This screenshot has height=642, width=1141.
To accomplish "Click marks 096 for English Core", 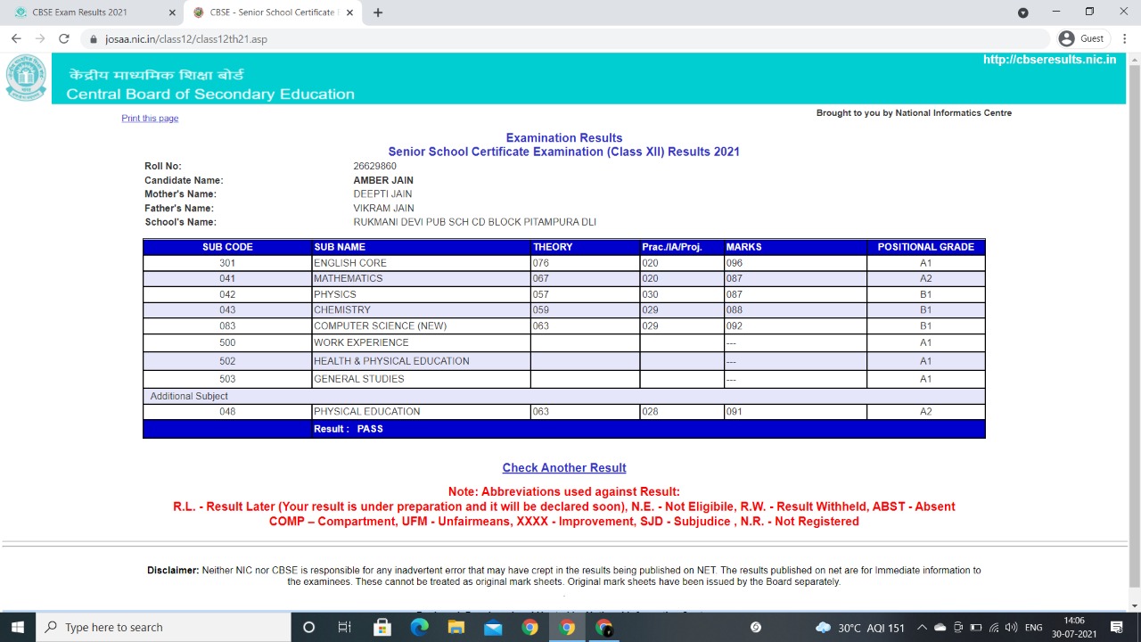I will (795, 263).
